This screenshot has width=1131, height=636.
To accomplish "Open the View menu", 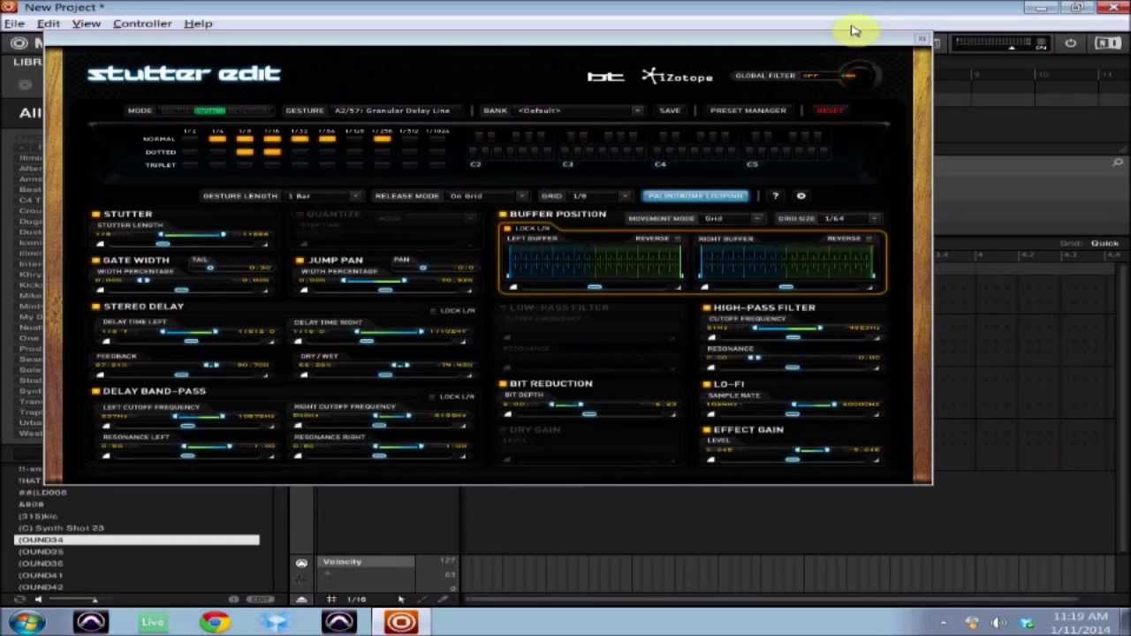I will 87,24.
